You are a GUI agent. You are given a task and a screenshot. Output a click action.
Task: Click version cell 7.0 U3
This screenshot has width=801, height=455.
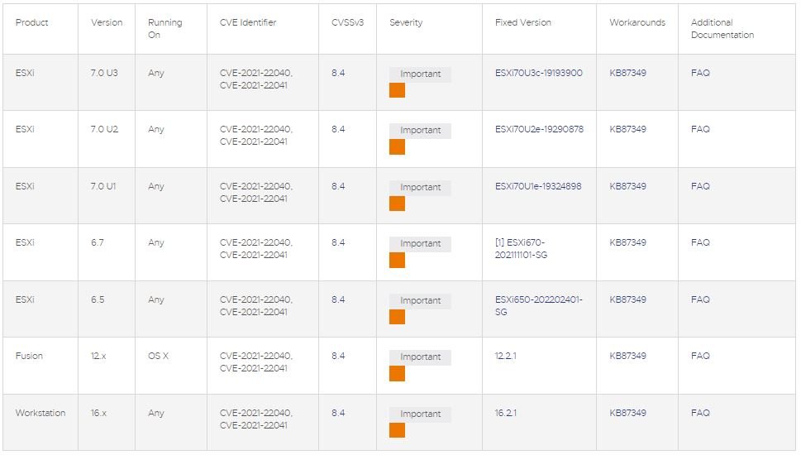click(x=104, y=73)
